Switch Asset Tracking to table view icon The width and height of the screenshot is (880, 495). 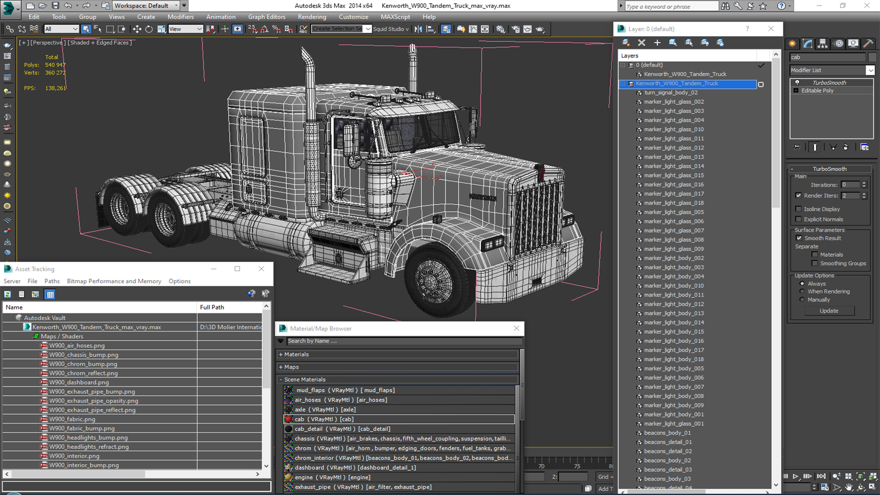(x=50, y=294)
